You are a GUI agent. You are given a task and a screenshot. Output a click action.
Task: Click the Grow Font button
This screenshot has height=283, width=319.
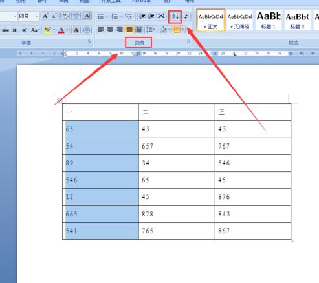click(45, 16)
